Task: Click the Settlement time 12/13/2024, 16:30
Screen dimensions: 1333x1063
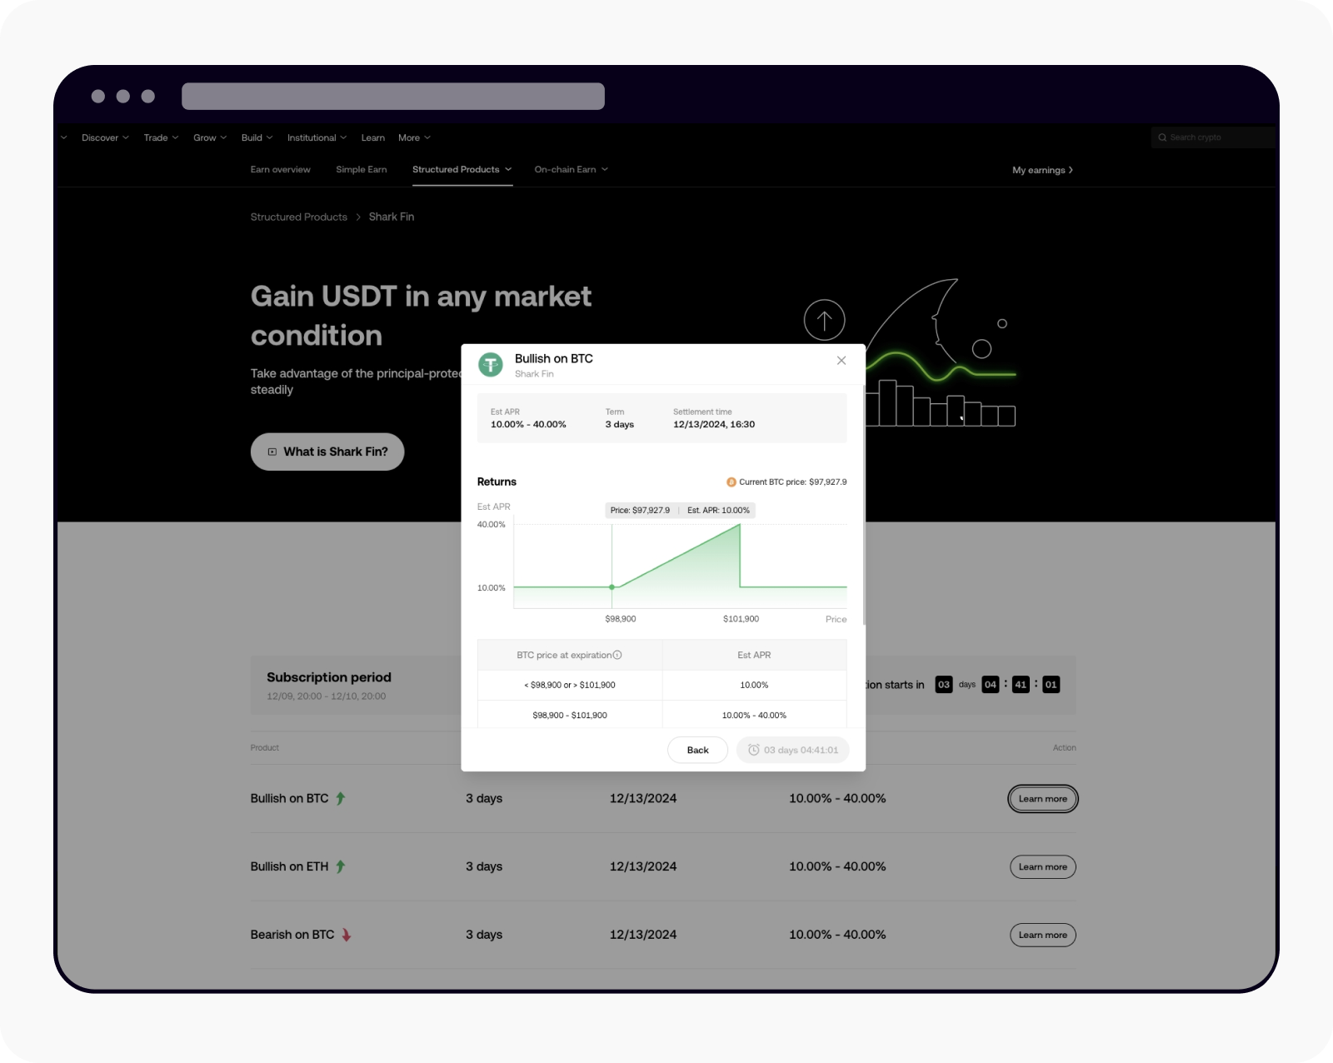Action: click(714, 425)
